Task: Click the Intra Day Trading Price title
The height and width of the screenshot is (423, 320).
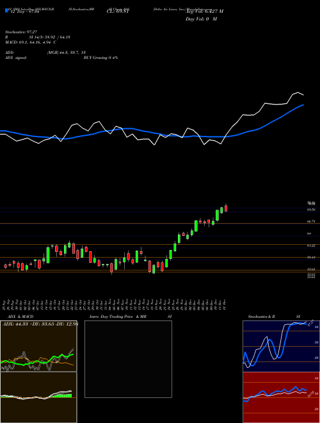Action: click(x=111, y=317)
